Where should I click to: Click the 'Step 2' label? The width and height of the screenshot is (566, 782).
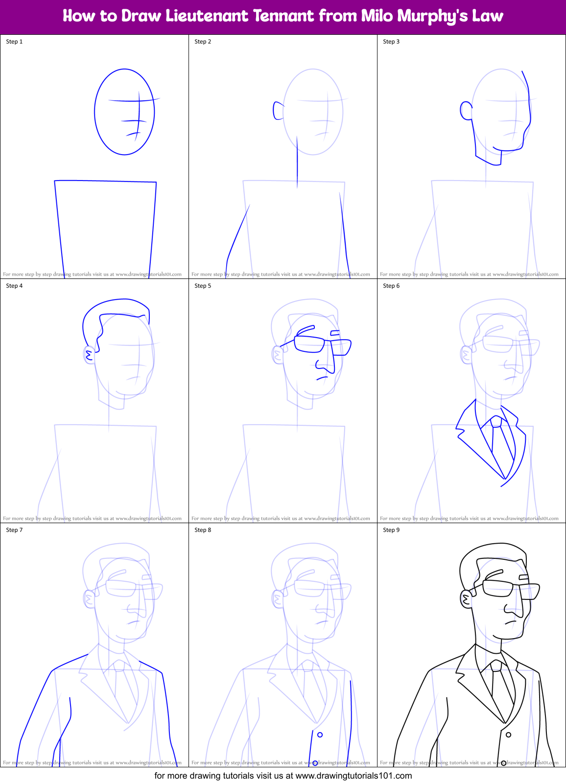coord(203,42)
